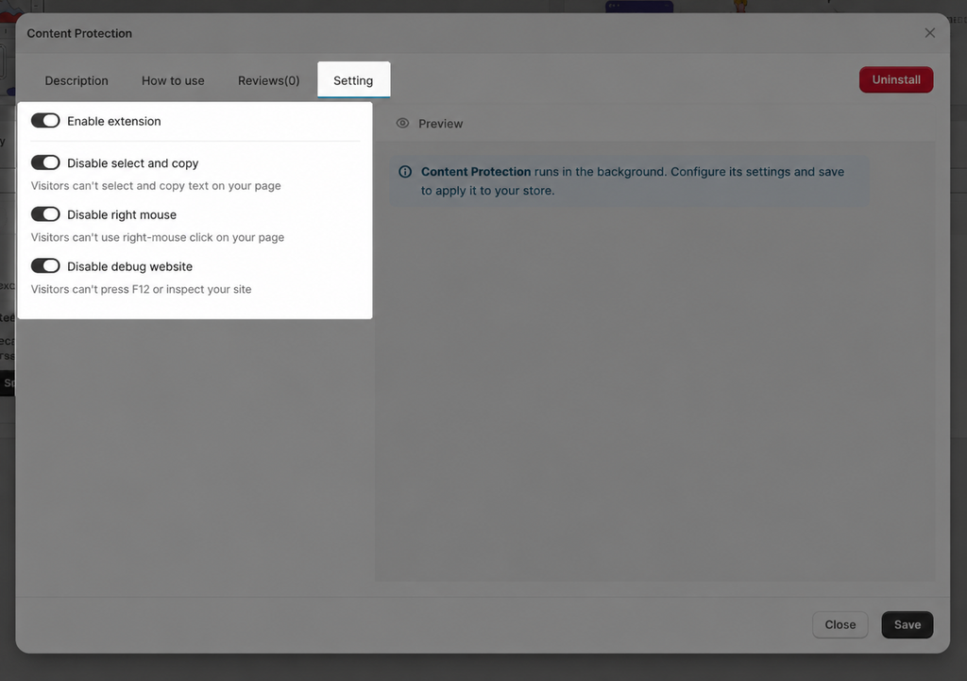
Task: Open the Description tab
Action: click(x=76, y=80)
